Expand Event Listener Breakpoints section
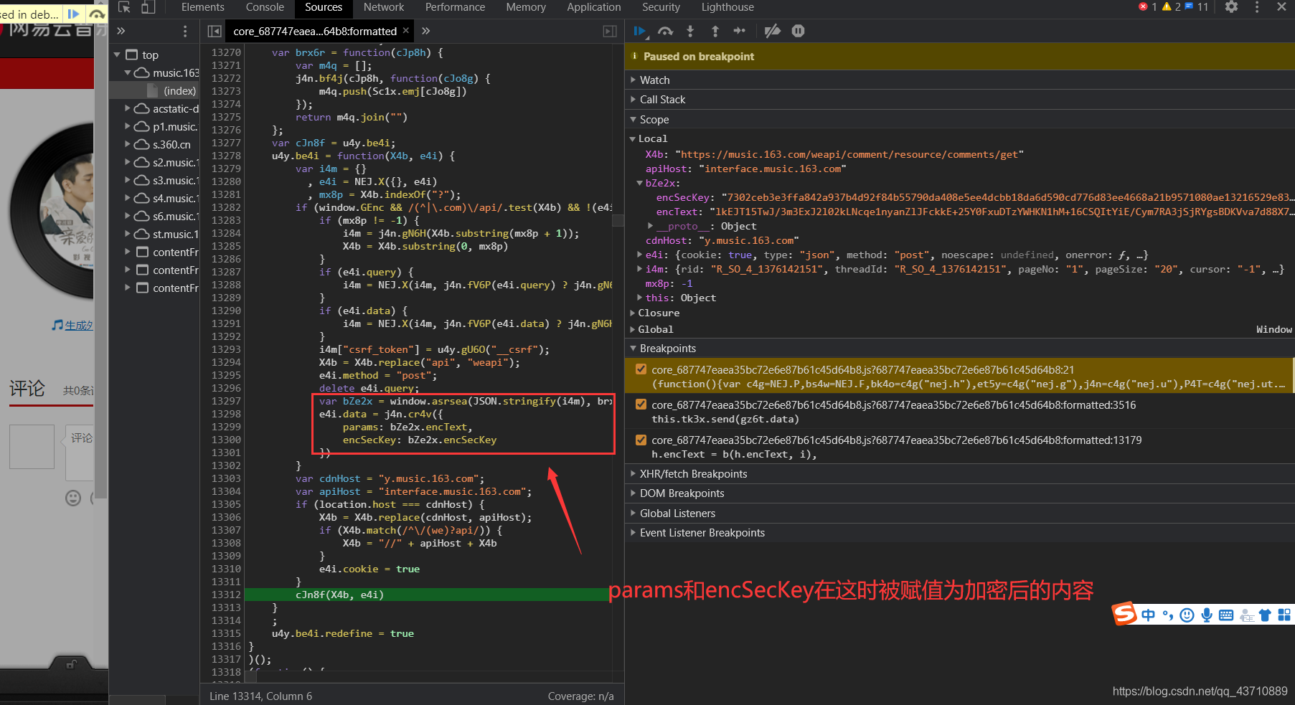Viewport: 1295px width, 705px height. [x=702, y=532]
